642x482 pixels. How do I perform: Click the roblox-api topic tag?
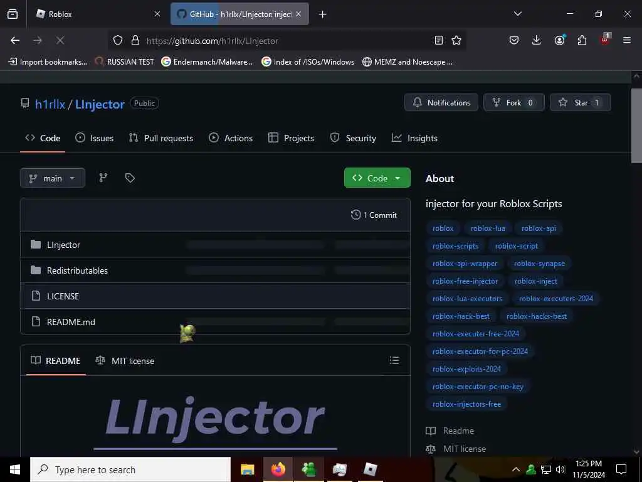[x=539, y=228]
